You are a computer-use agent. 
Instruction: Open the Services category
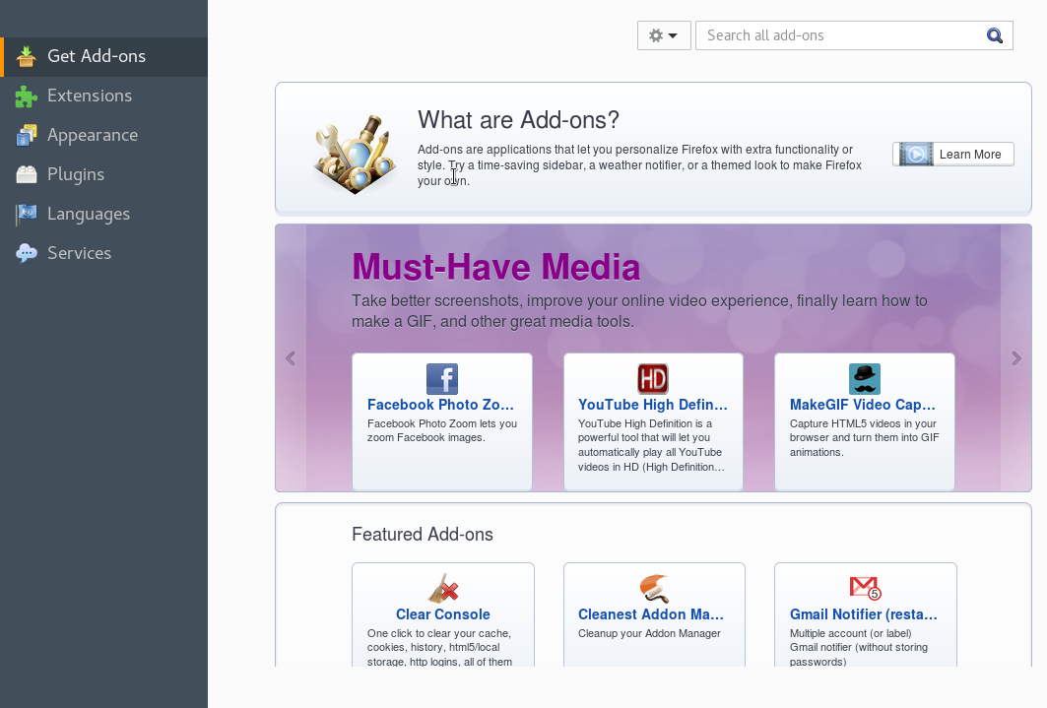coord(79,253)
